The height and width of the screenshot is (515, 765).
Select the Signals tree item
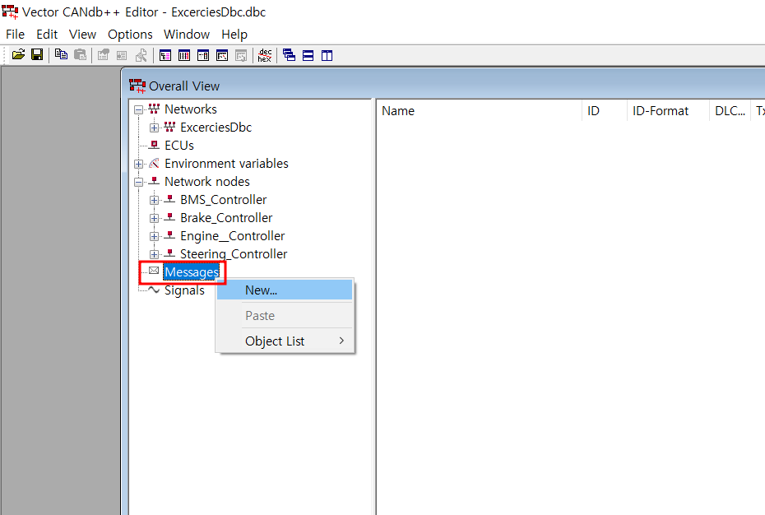pyautogui.click(x=184, y=290)
